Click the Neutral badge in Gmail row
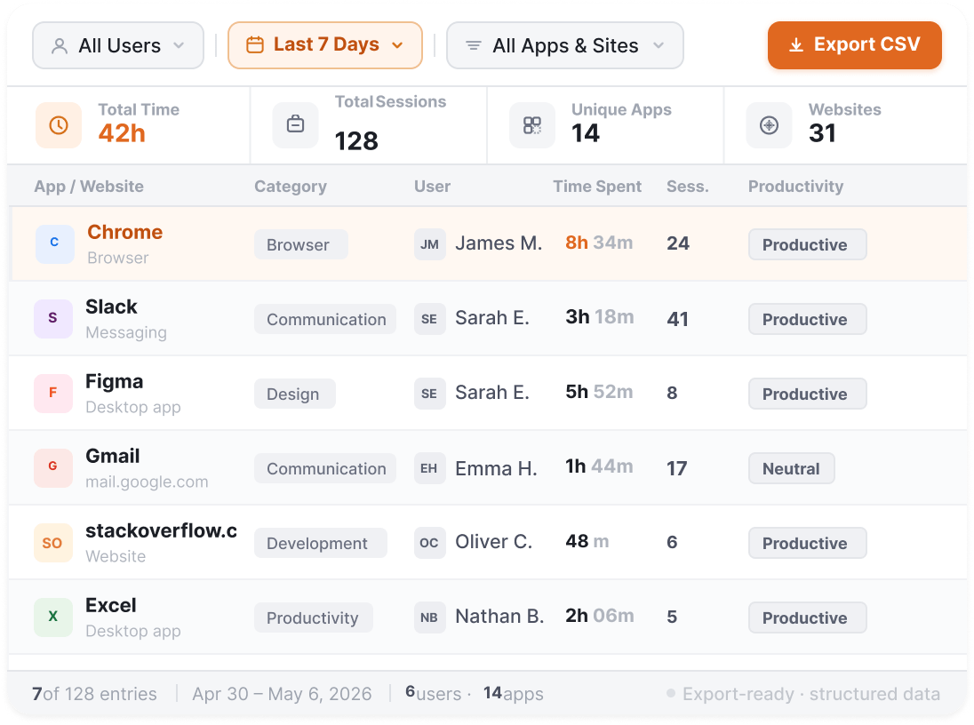The height and width of the screenshot is (725, 974). click(791, 468)
